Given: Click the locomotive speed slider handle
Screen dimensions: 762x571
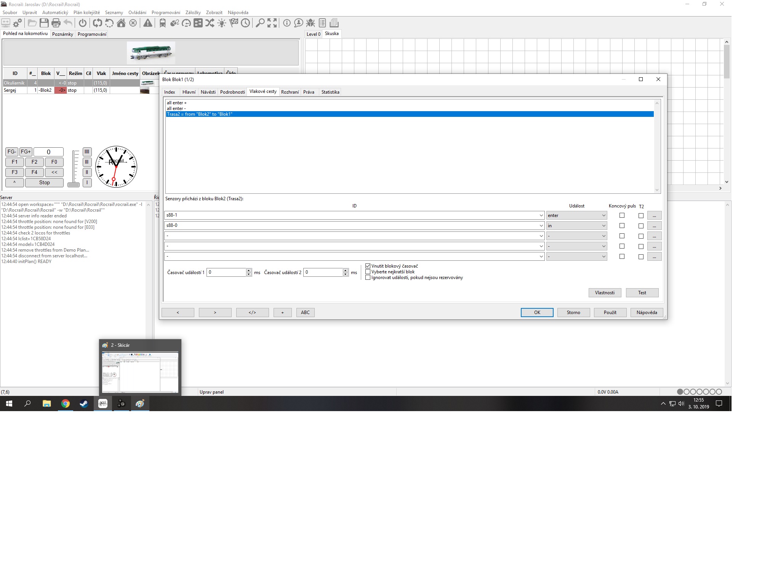Looking at the screenshot, I should [74, 185].
